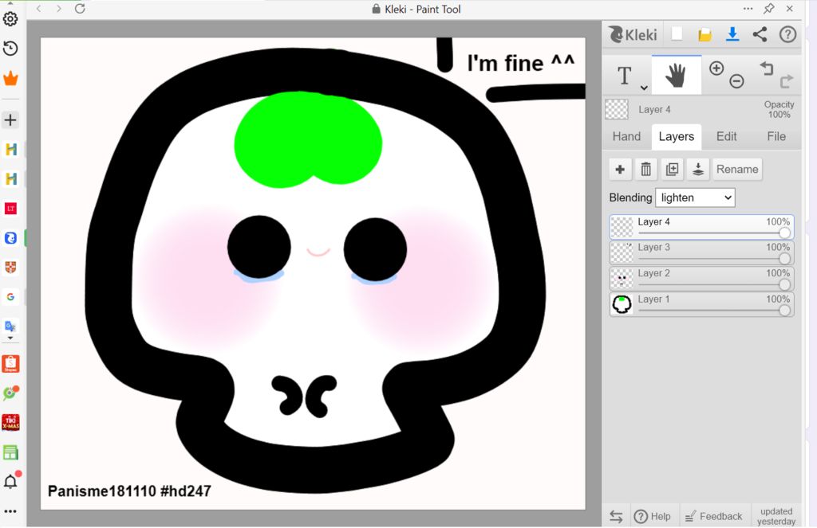Viewport: 817px width, 528px height.
Task: Download the drawing with the blue arrow
Action: (x=732, y=34)
